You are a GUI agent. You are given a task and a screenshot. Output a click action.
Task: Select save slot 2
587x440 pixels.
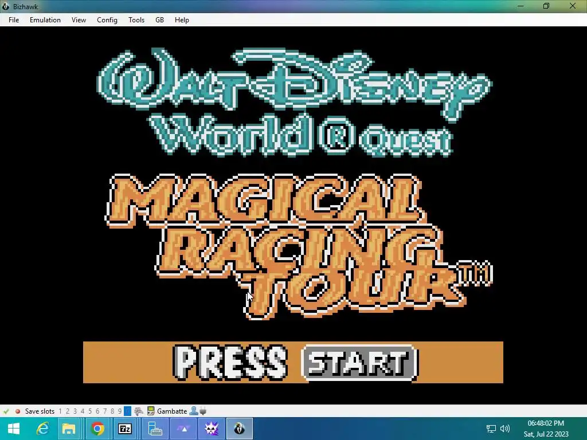pyautogui.click(x=68, y=411)
